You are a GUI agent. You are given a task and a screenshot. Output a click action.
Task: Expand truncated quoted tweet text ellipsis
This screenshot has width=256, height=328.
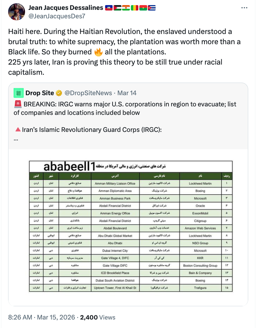click(16, 139)
